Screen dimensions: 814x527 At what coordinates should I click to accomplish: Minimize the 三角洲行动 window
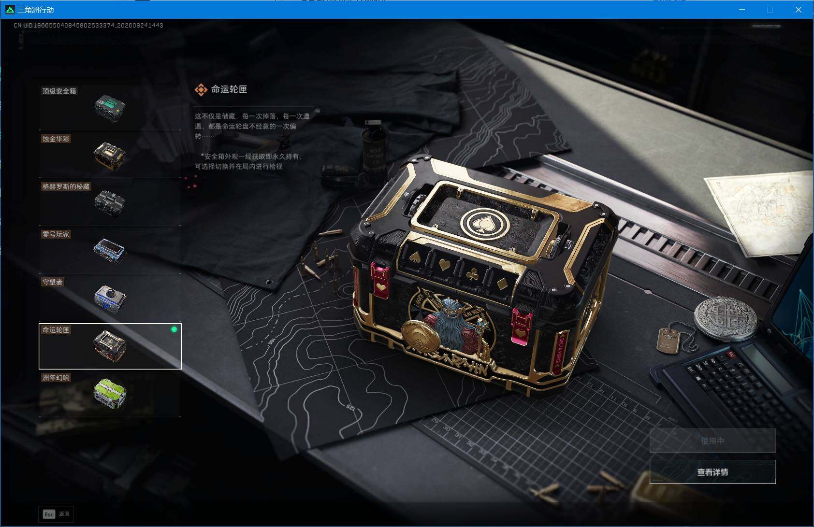click(742, 10)
